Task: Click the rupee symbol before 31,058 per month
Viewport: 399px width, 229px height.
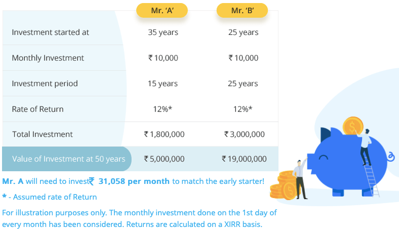Action: tap(92, 181)
